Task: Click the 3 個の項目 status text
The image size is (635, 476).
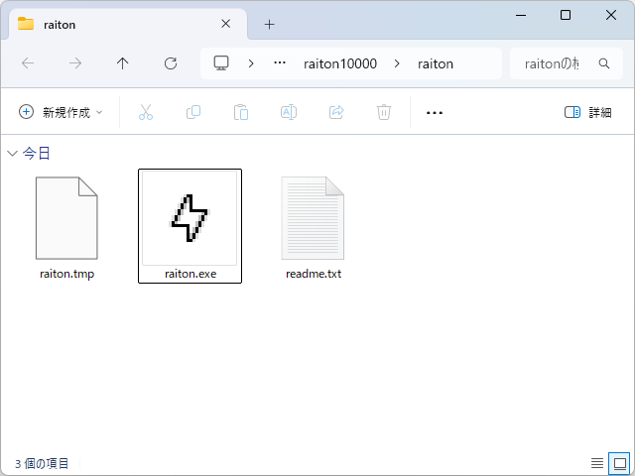Action: click(x=42, y=463)
